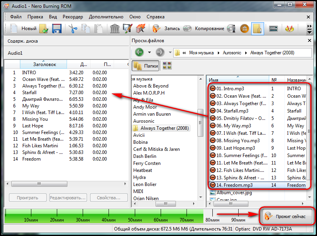The width and height of the screenshot is (317, 236).
Task: Open the hidden path chevron in the address bar
Action: [x=184, y=53]
